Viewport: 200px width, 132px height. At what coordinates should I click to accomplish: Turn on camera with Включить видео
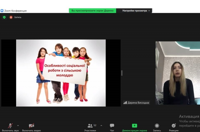pyautogui.click(x=32, y=127)
